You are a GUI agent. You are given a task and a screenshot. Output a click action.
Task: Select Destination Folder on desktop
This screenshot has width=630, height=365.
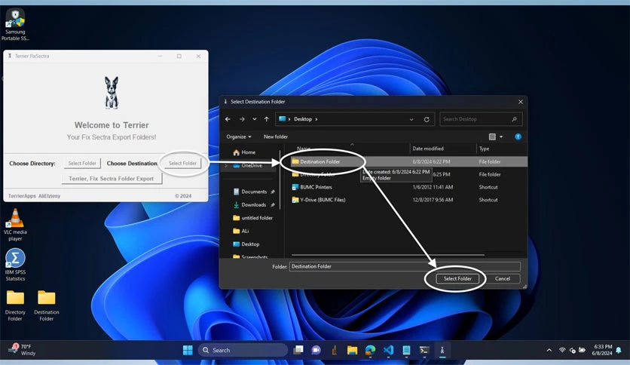click(x=46, y=305)
